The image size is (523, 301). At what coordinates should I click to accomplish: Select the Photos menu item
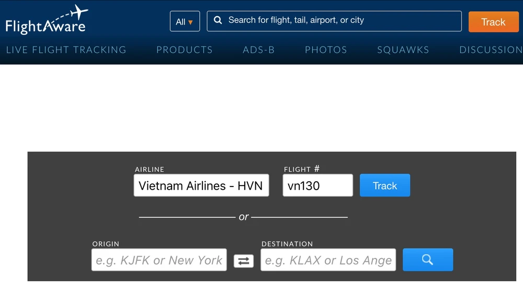click(326, 50)
